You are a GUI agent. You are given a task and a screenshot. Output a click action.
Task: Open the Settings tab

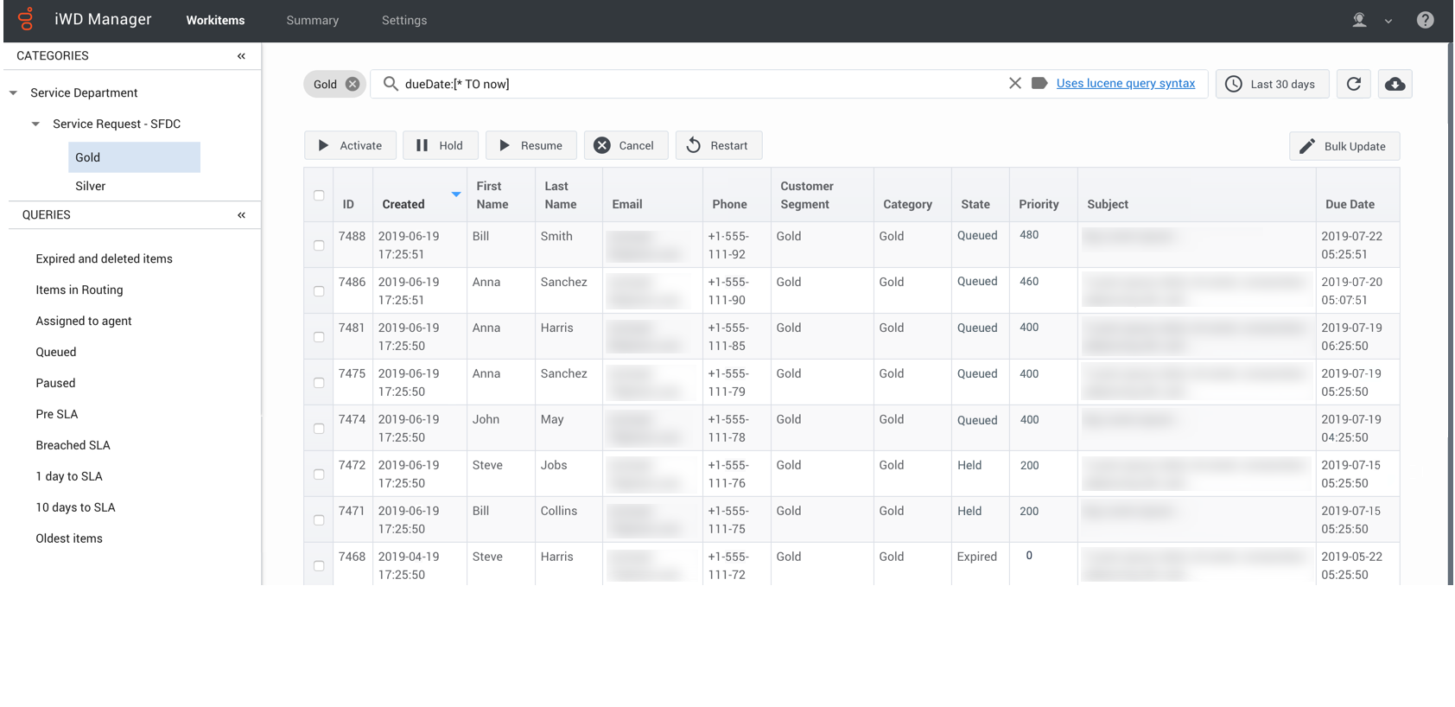403,20
